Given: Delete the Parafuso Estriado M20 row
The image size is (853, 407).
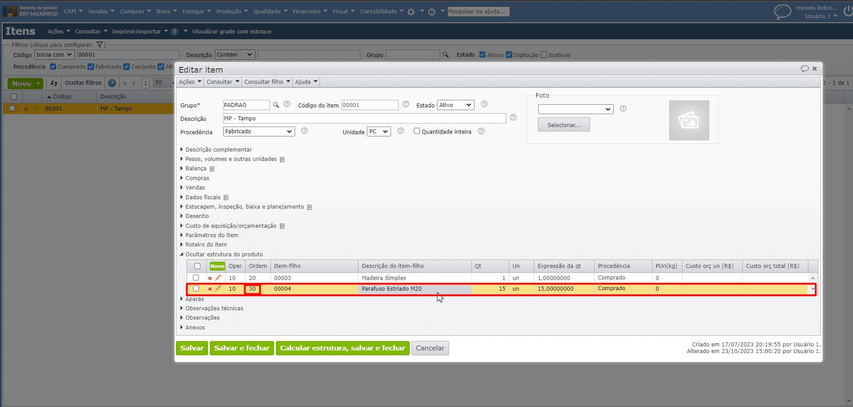Looking at the screenshot, I should (210, 289).
